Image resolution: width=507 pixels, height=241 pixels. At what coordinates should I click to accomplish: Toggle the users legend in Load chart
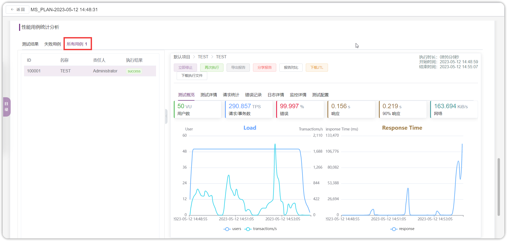232,229
